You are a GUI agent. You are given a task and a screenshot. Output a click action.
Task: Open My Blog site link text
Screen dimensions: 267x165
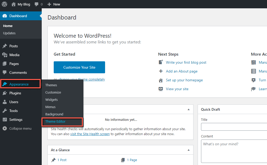tap(24, 4)
